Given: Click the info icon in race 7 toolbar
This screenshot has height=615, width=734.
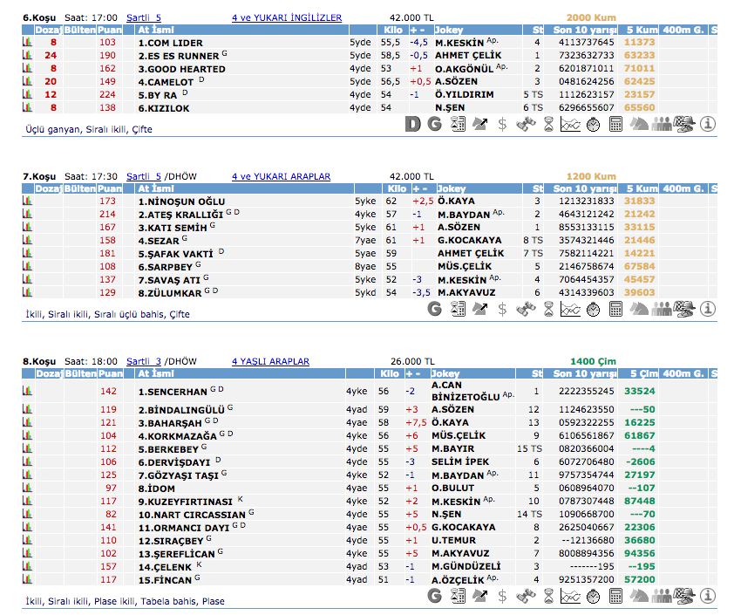Looking at the screenshot, I should point(708,308).
